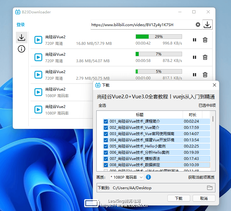Pause the download at 29%

coord(195,40)
